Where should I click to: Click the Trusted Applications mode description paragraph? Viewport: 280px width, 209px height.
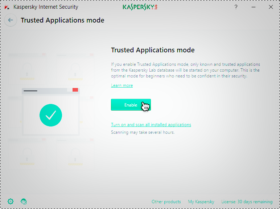point(185,70)
